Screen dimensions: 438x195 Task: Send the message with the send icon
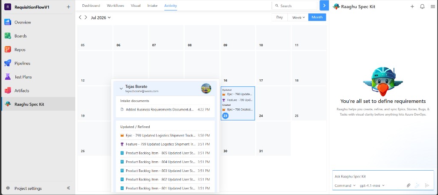point(427,185)
